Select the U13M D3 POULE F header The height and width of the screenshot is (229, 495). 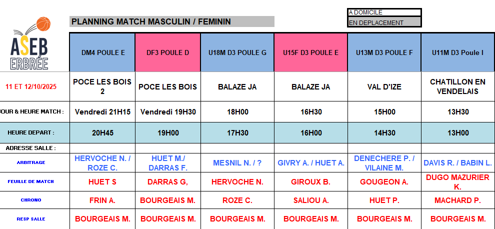384,52
